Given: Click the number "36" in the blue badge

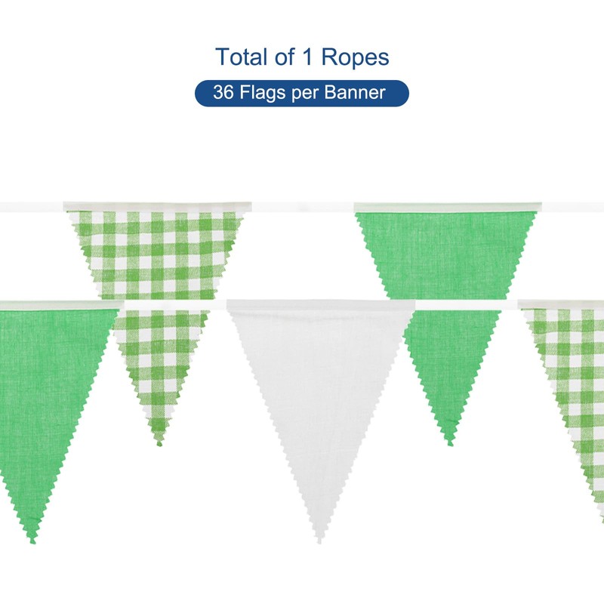Looking at the screenshot, I should point(223,93).
